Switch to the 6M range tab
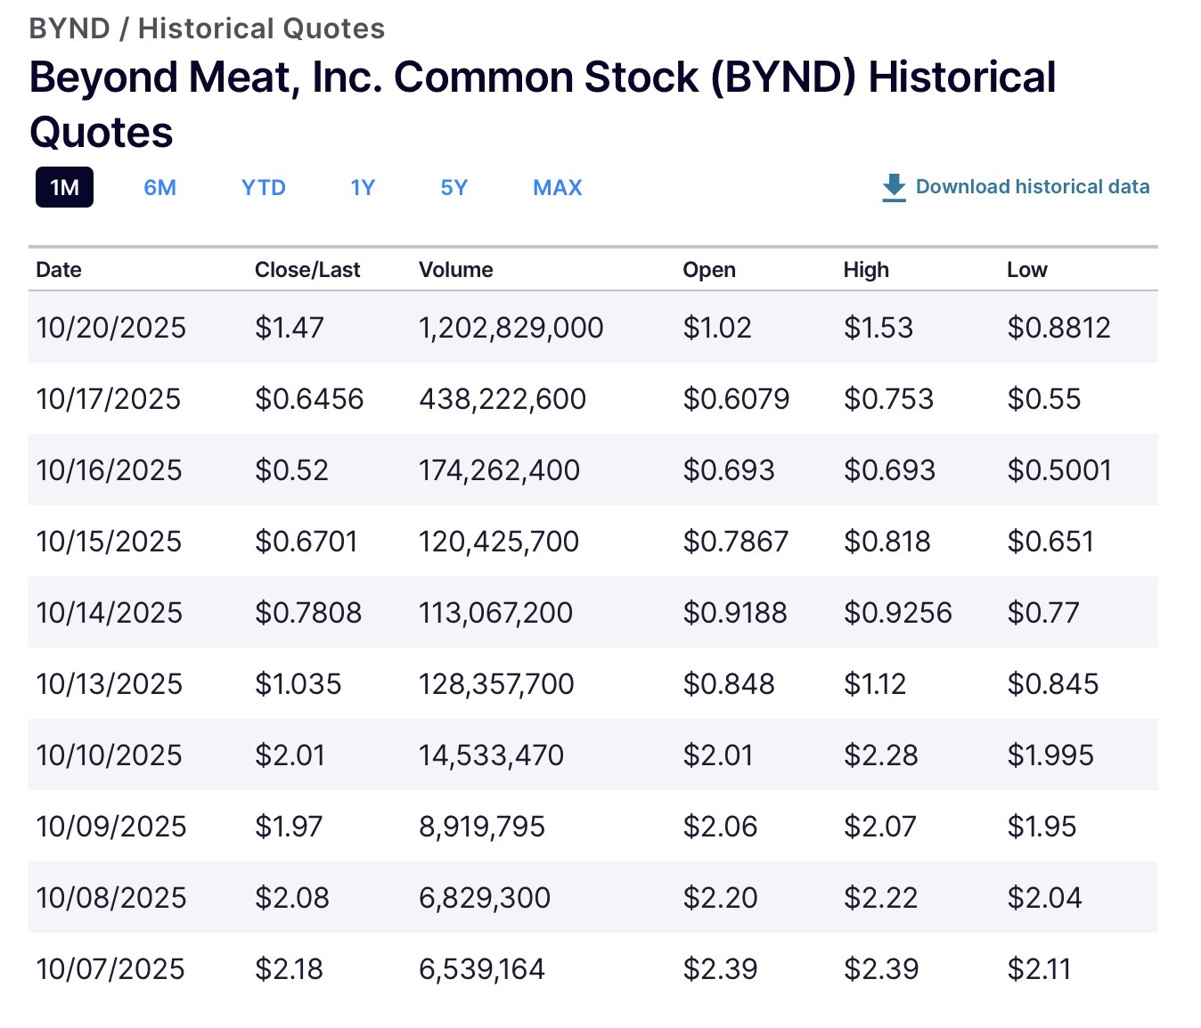 [160, 188]
